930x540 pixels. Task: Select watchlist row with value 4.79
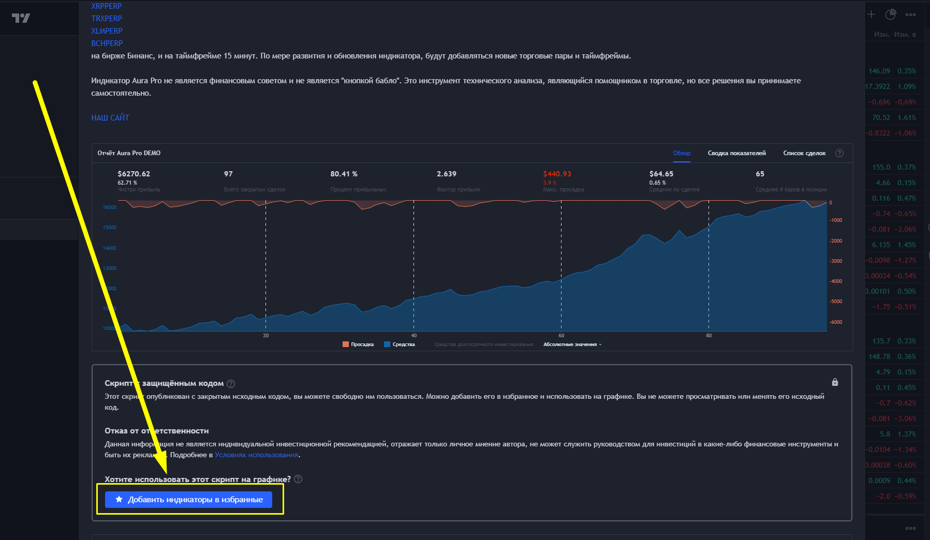point(894,372)
